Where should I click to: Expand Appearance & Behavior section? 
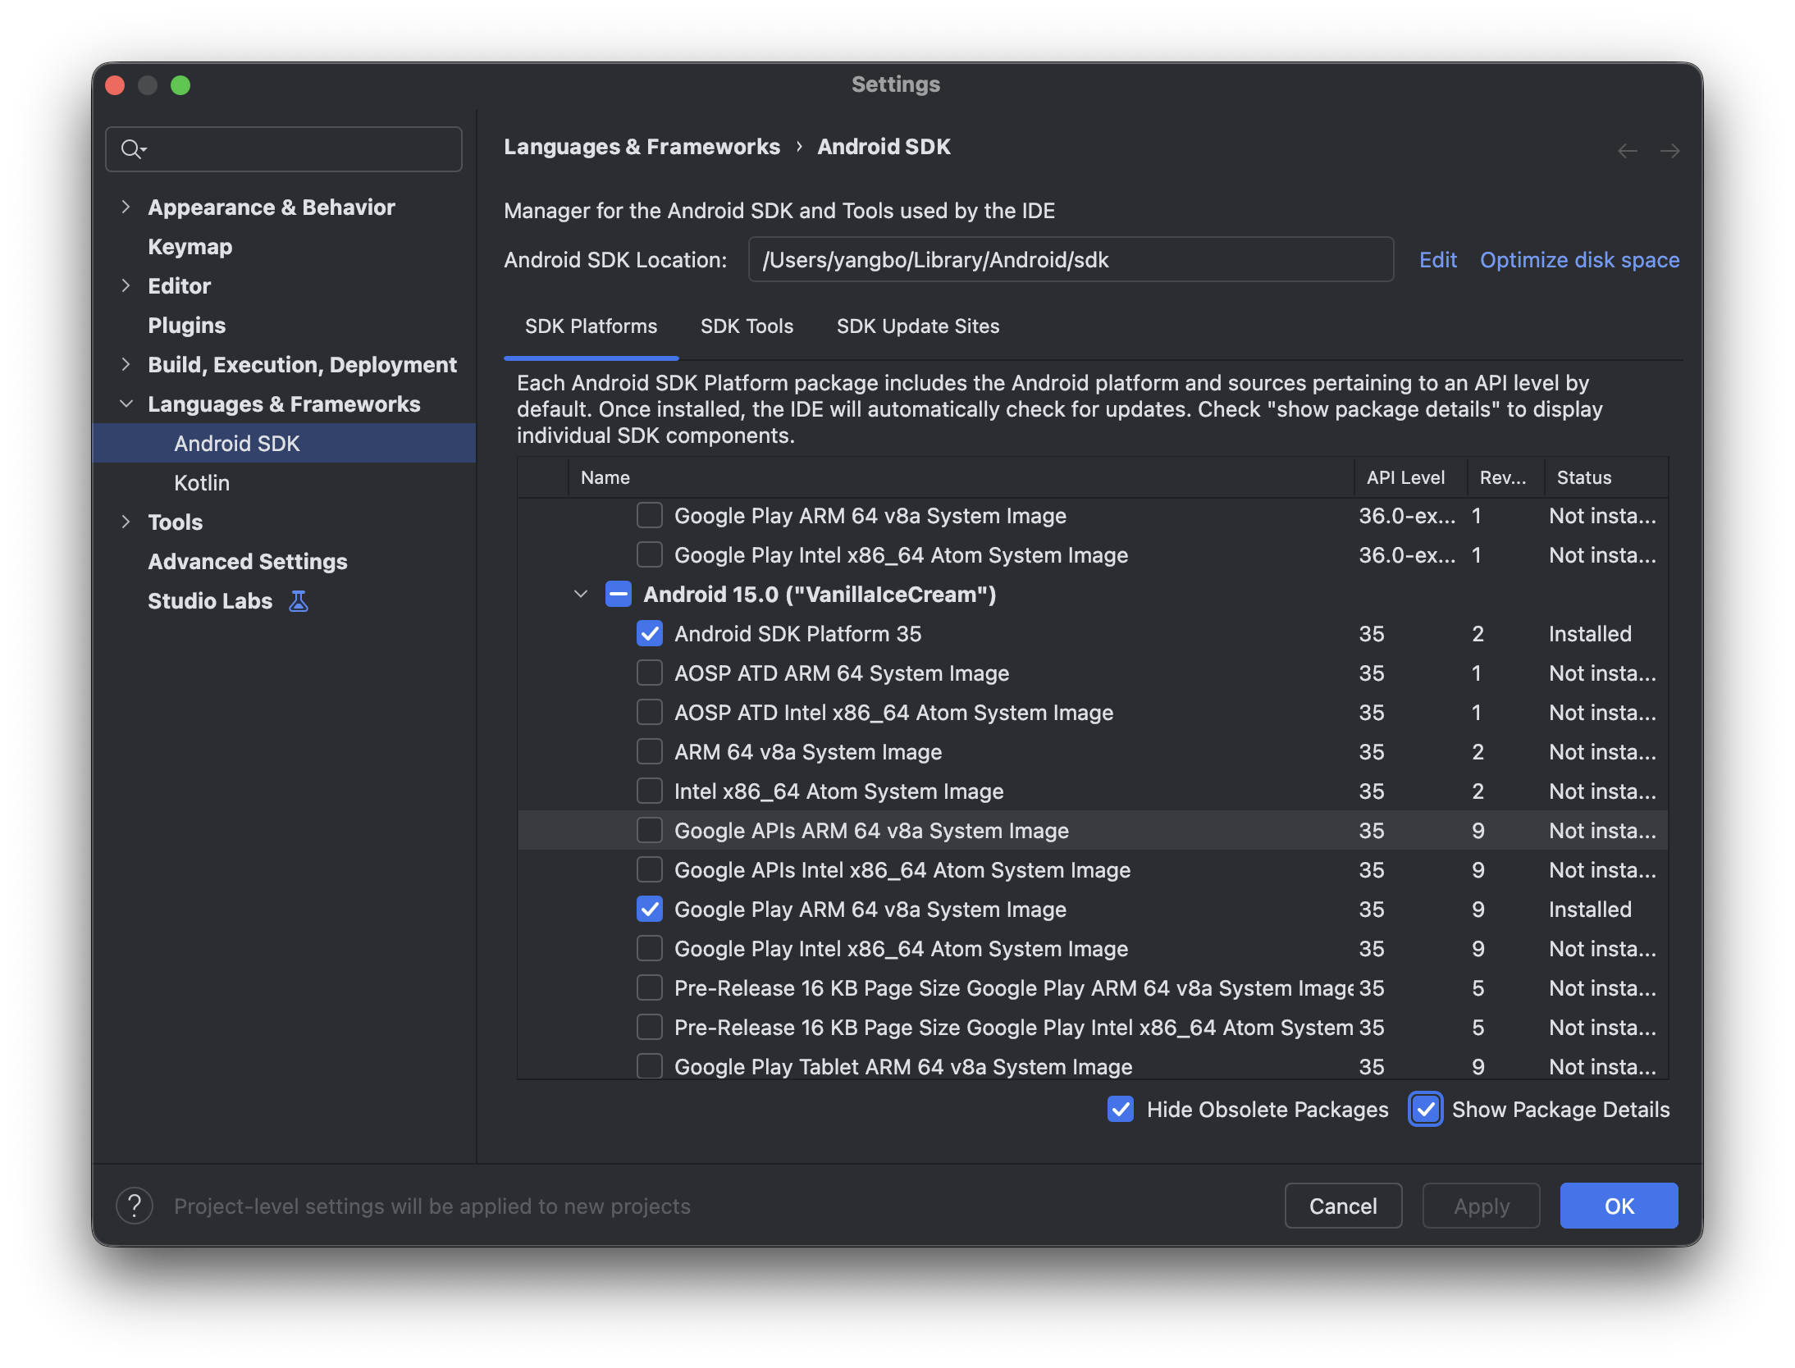click(126, 207)
